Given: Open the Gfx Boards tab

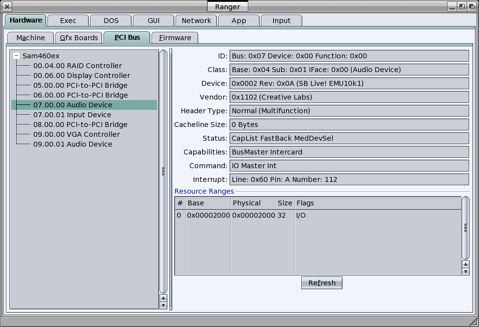Looking at the screenshot, I should point(79,38).
